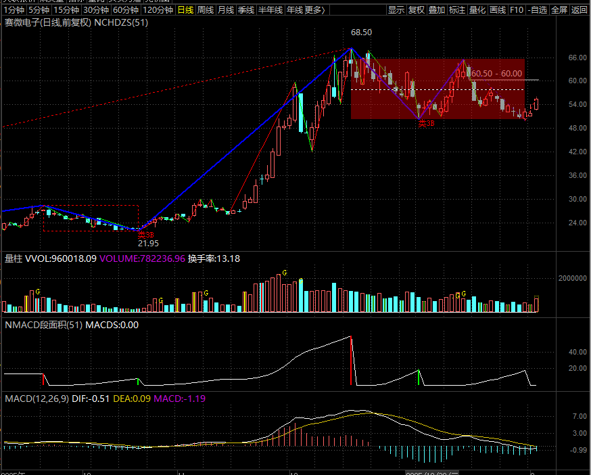Choose the 季线 quarterly period
This screenshot has width=591, height=475.
pyautogui.click(x=246, y=9)
